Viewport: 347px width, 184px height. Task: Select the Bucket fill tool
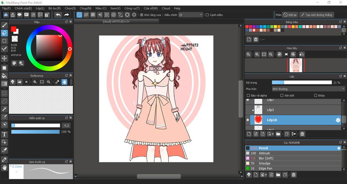click(4, 76)
